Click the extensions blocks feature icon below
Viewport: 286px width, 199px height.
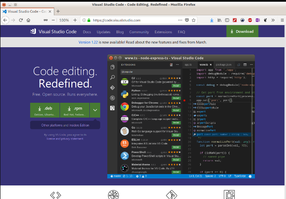pyautogui.click(x=229, y=195)
